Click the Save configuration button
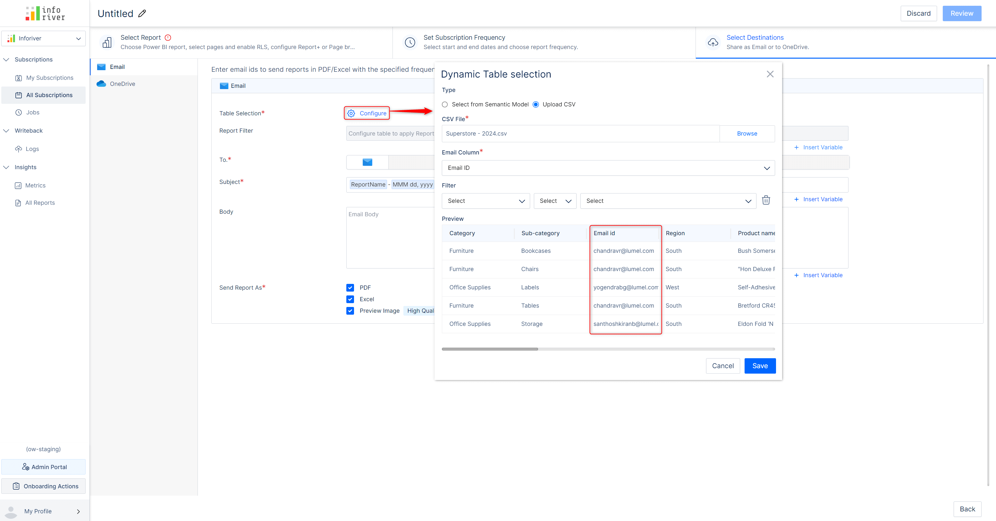996x521 pixels. click(760, 366)
